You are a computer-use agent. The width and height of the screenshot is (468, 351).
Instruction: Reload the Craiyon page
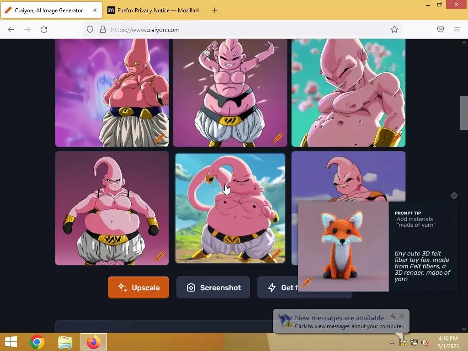(44, 30)
